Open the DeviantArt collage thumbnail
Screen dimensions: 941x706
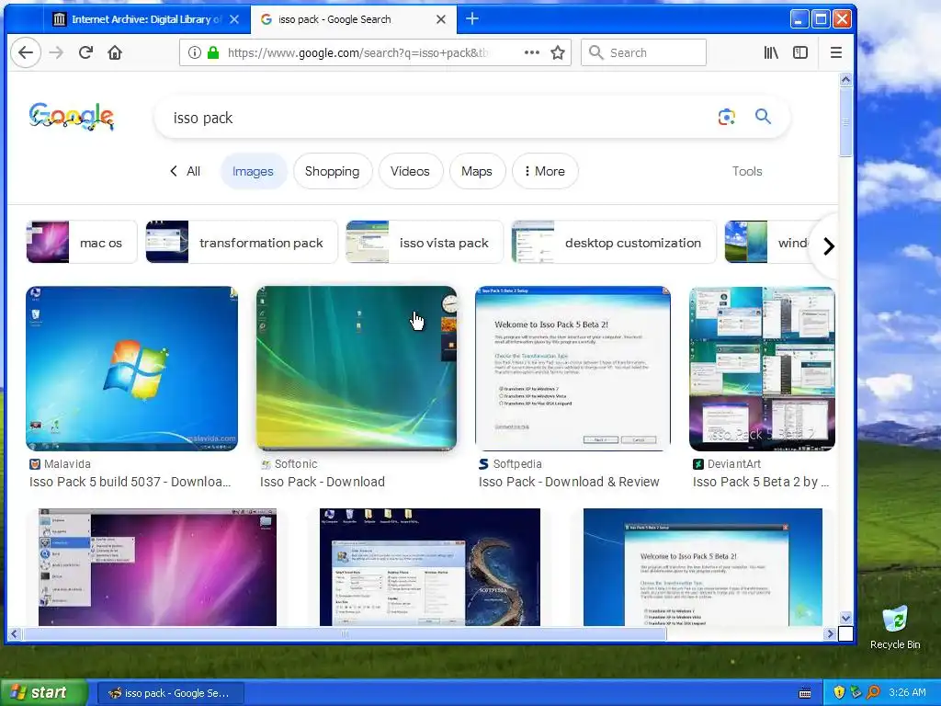pyautogui.click(x=762, y=369)
